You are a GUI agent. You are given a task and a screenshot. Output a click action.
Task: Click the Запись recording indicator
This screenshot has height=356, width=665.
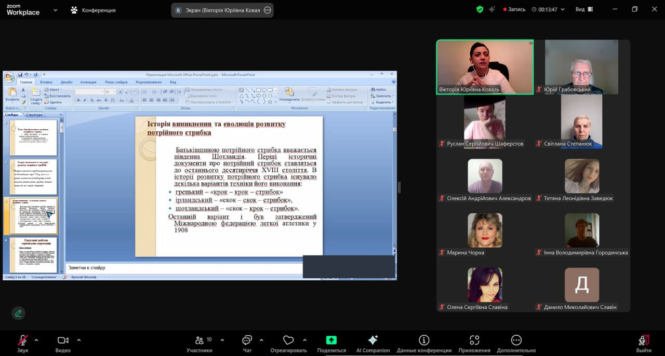514,9
